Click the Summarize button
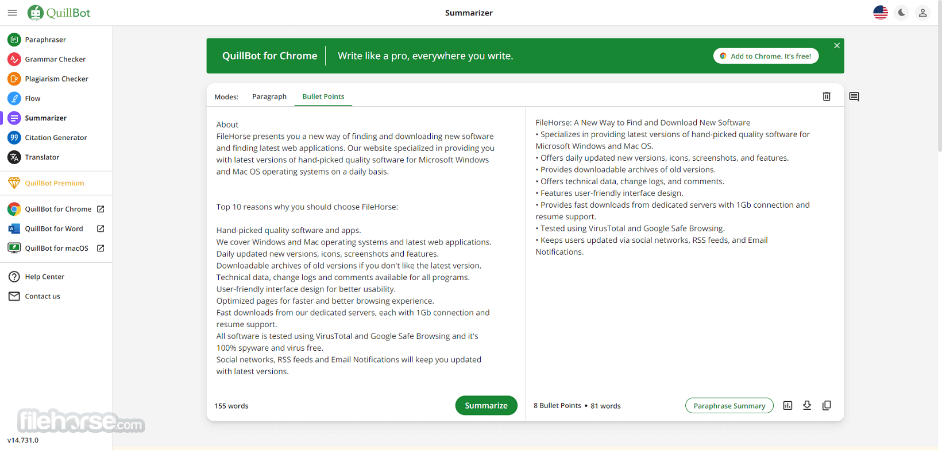942x450 pixels. [486, 405]
